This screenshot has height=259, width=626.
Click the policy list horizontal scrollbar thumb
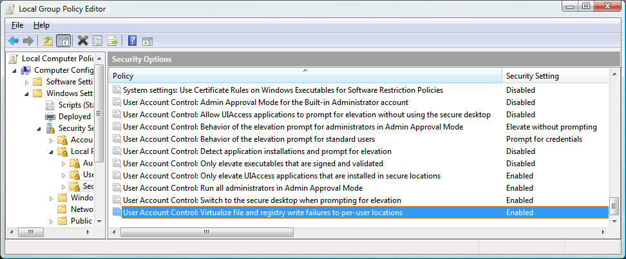click(x=207, y=232)
